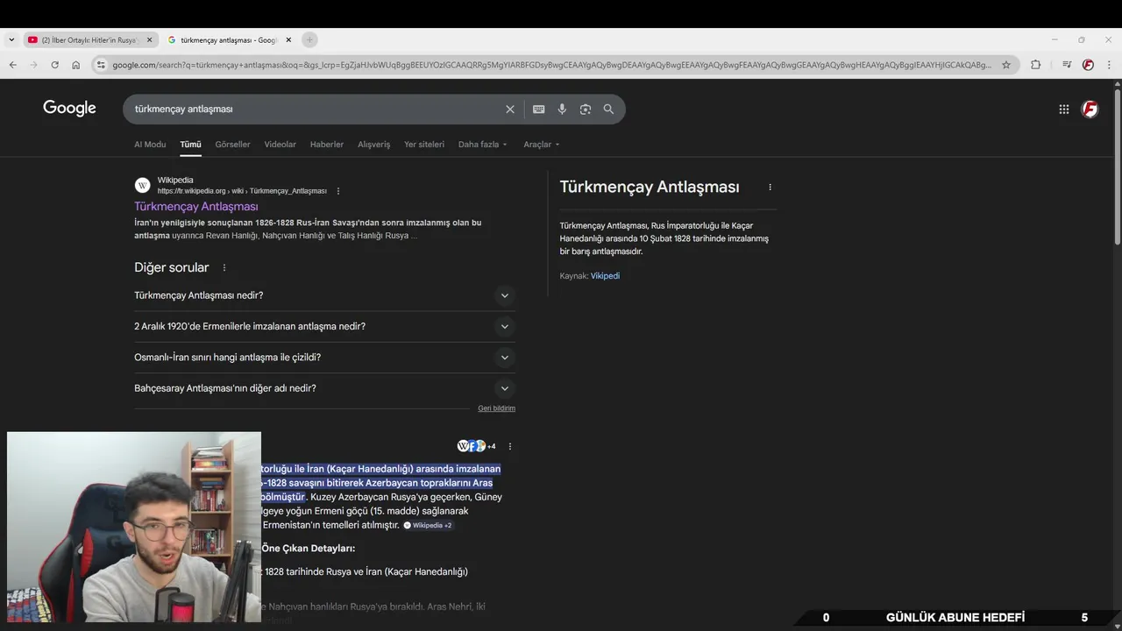
Task: Open the Daha fazla dropdown
Action: [x=482, y=145]
